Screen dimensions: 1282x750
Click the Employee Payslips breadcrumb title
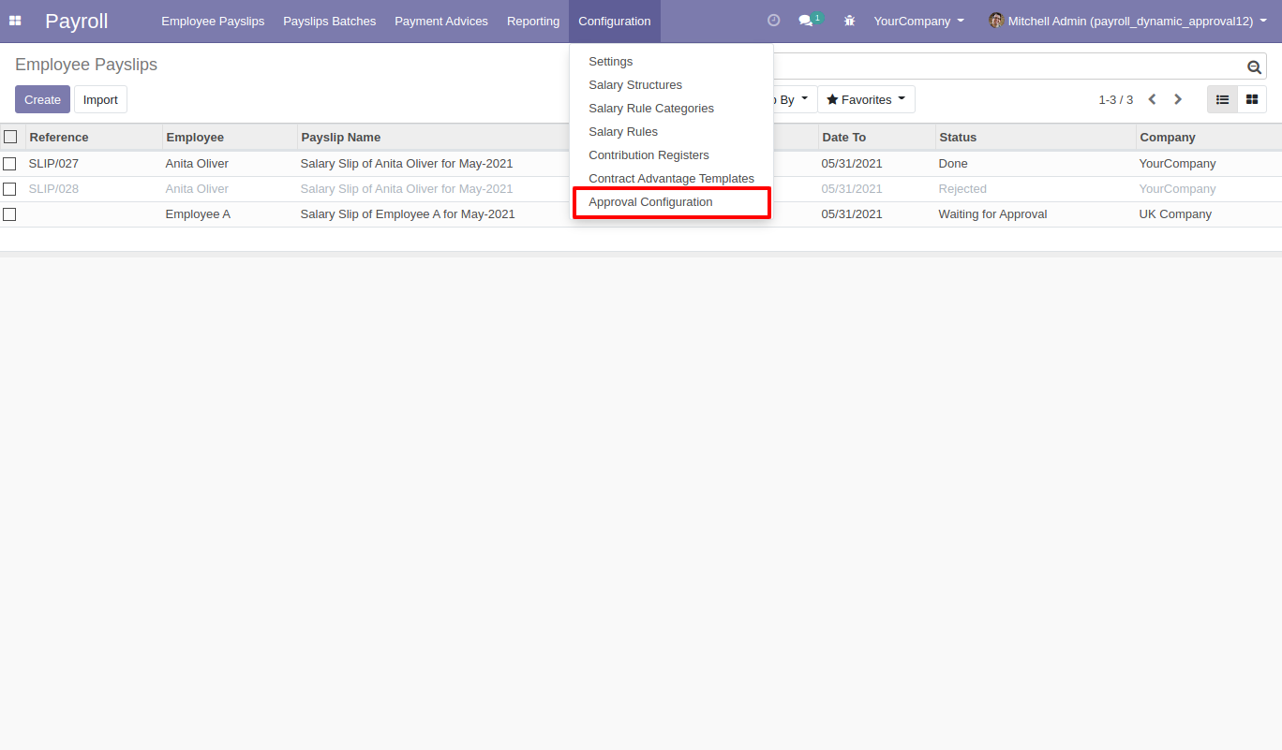coord(86,65)
